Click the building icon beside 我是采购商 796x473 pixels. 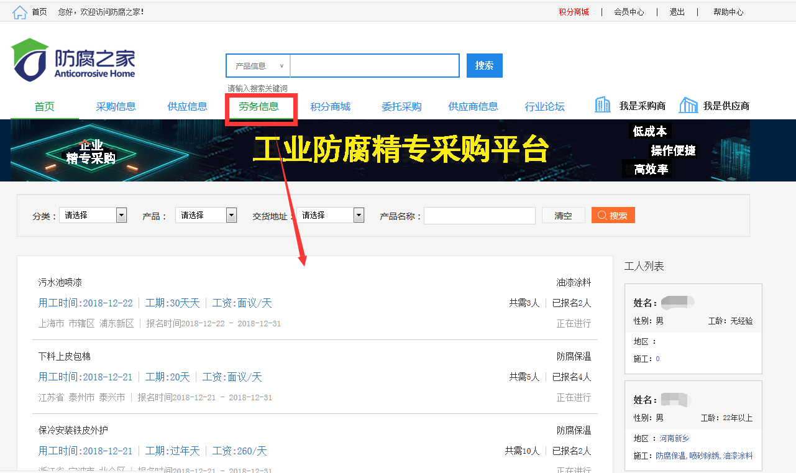click(602, 105)
